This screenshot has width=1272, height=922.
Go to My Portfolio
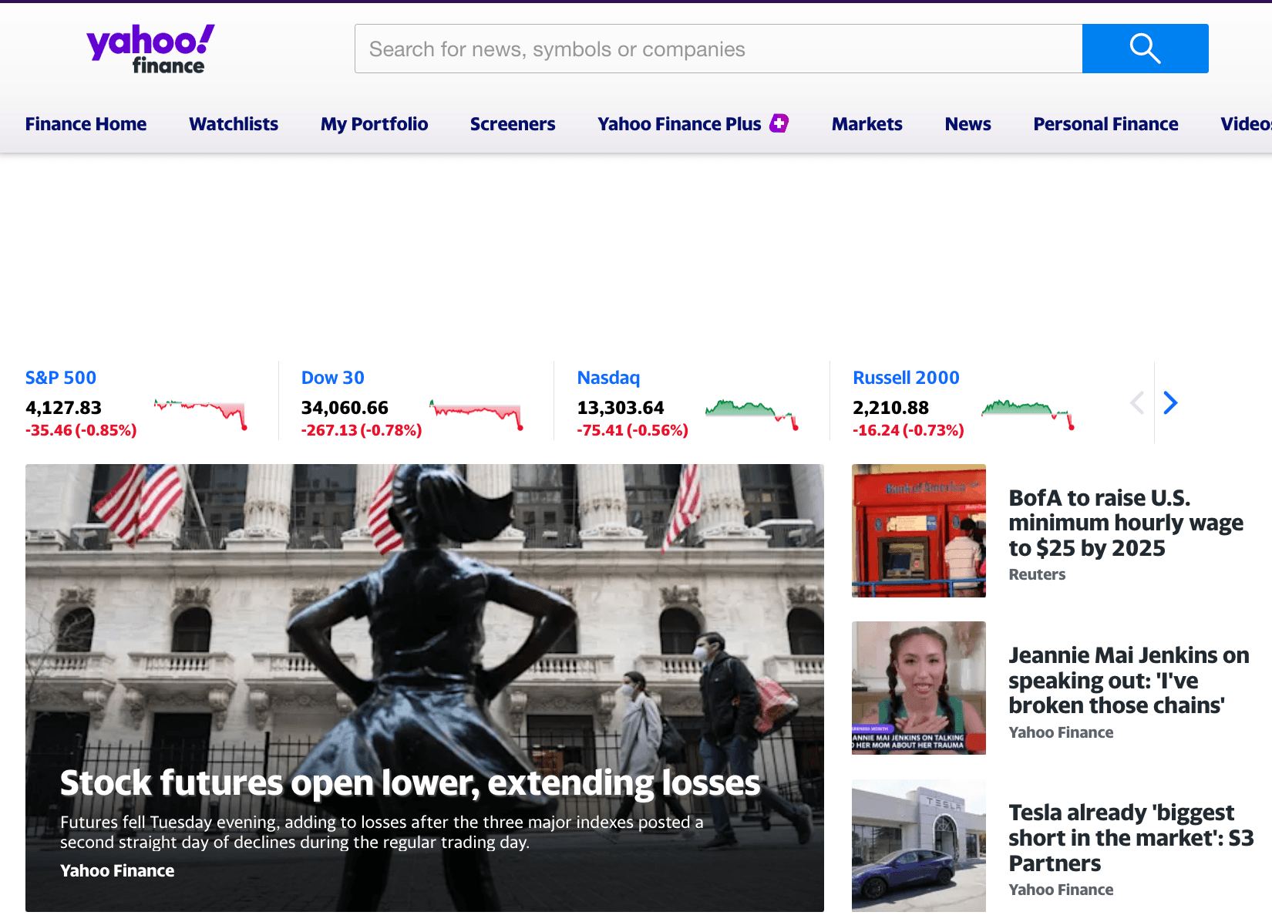[374, 124]
